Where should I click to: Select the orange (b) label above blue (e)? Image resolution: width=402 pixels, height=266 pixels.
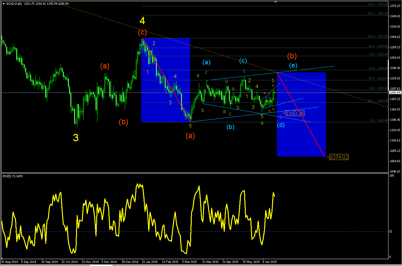(x=292, y=56)
